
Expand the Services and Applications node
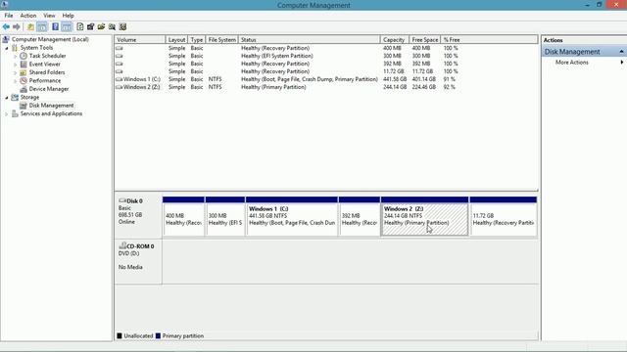7,114
